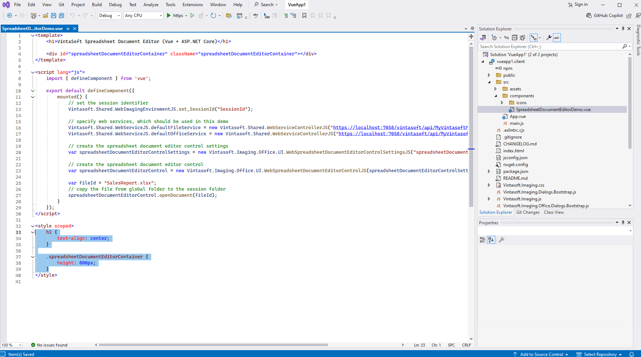The height and width of the screenshot is (357, 641).
Task: Click the Pending Changes Filter clock icon
Action: pyautogui.click(x=494, y=38)
